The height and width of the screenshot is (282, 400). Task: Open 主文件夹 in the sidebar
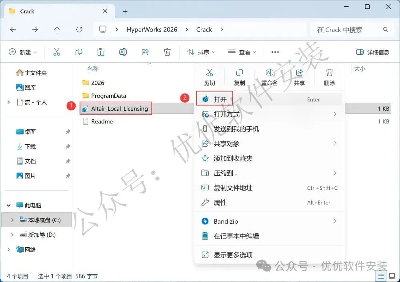tap(31, 73)
